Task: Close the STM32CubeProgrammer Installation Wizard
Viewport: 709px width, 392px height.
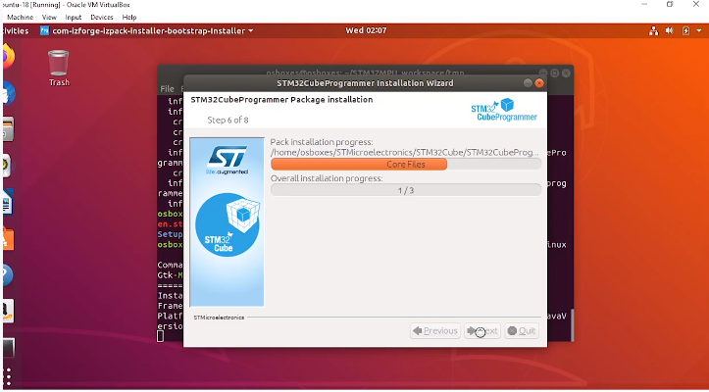Action: point(539,83)
